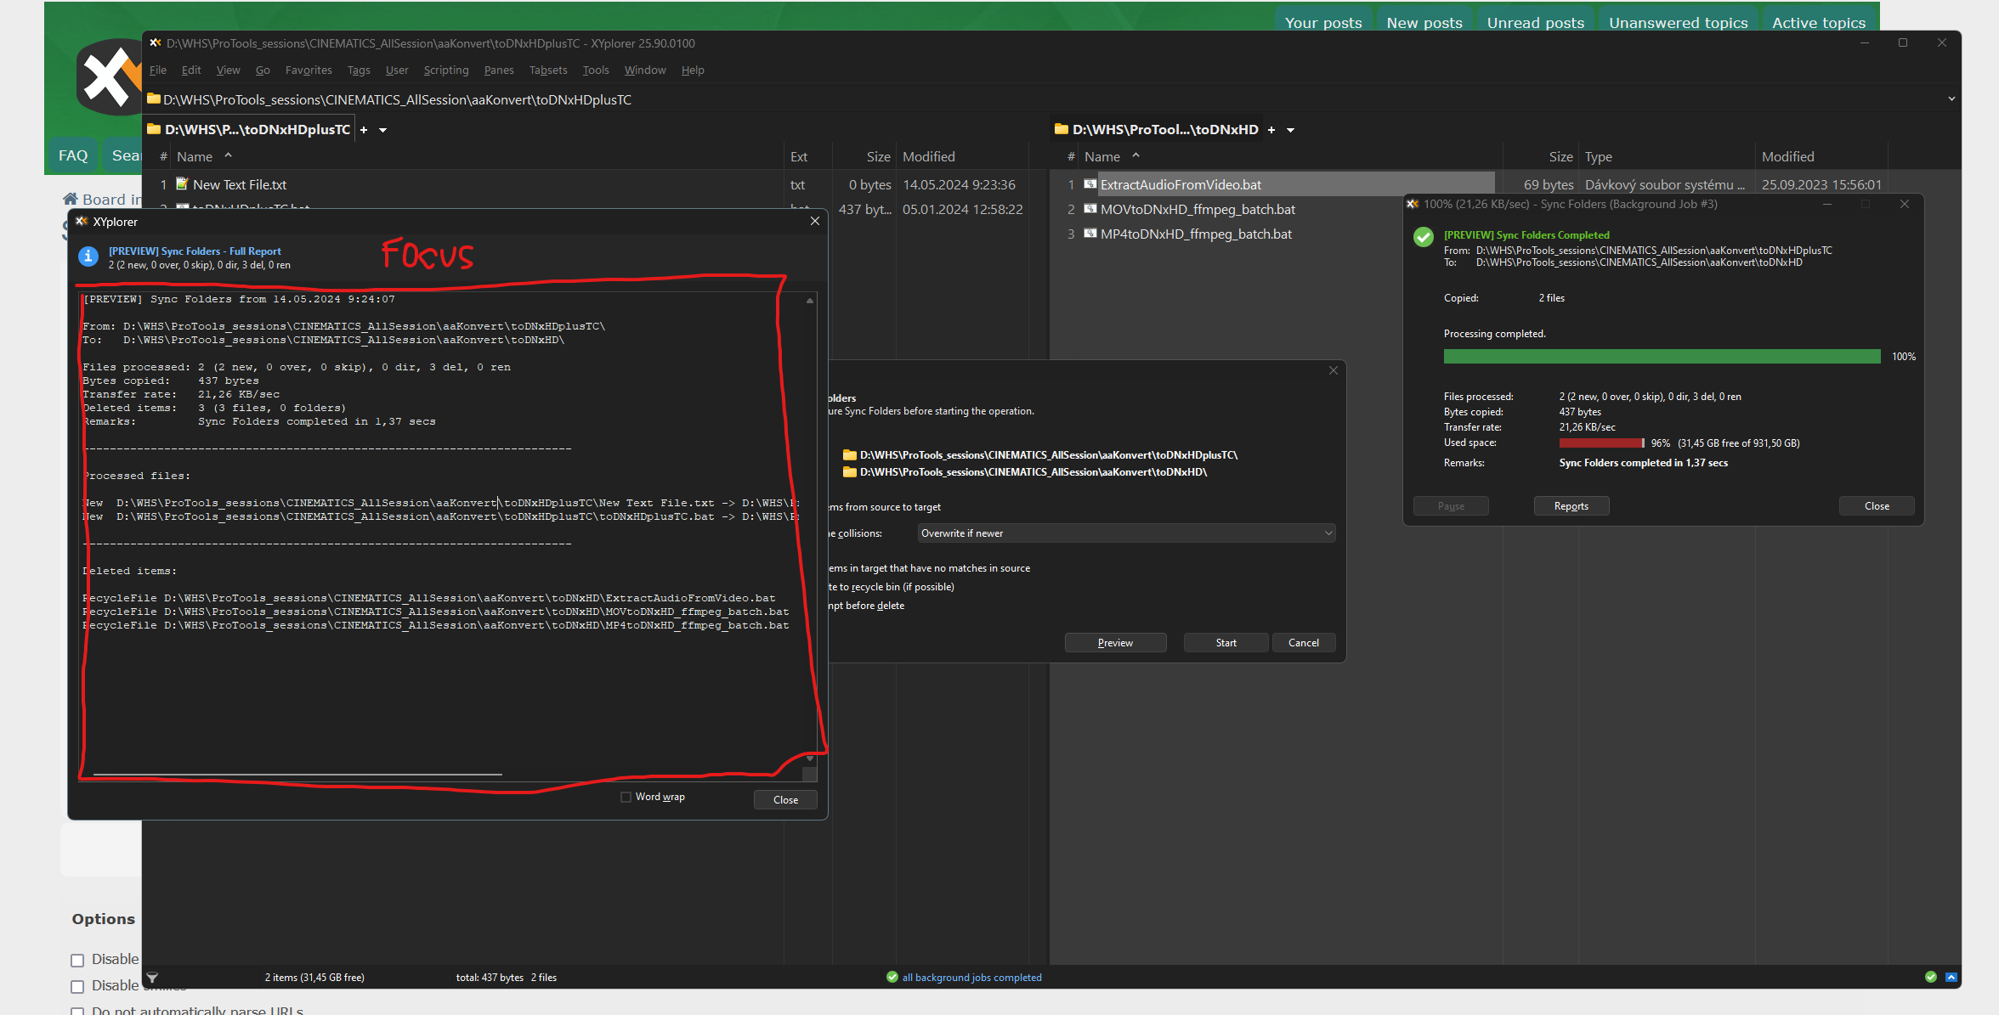The width and height of the screenshot is (1999, 1015).
Task: Click the Reports button in sync dialog
Action: coord(1571,506)
